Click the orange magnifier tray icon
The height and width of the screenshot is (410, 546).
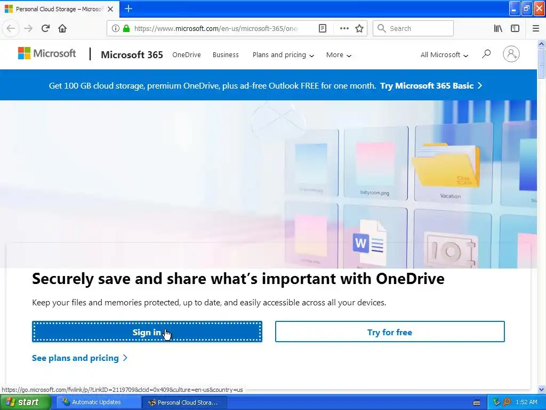tap(507, 402)
